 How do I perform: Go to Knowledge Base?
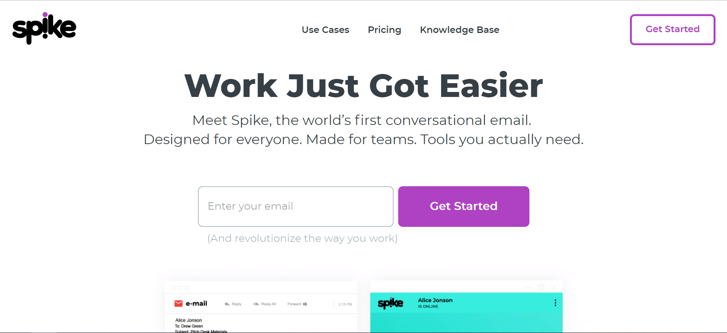pyautogui.click(x=460, y=30)
